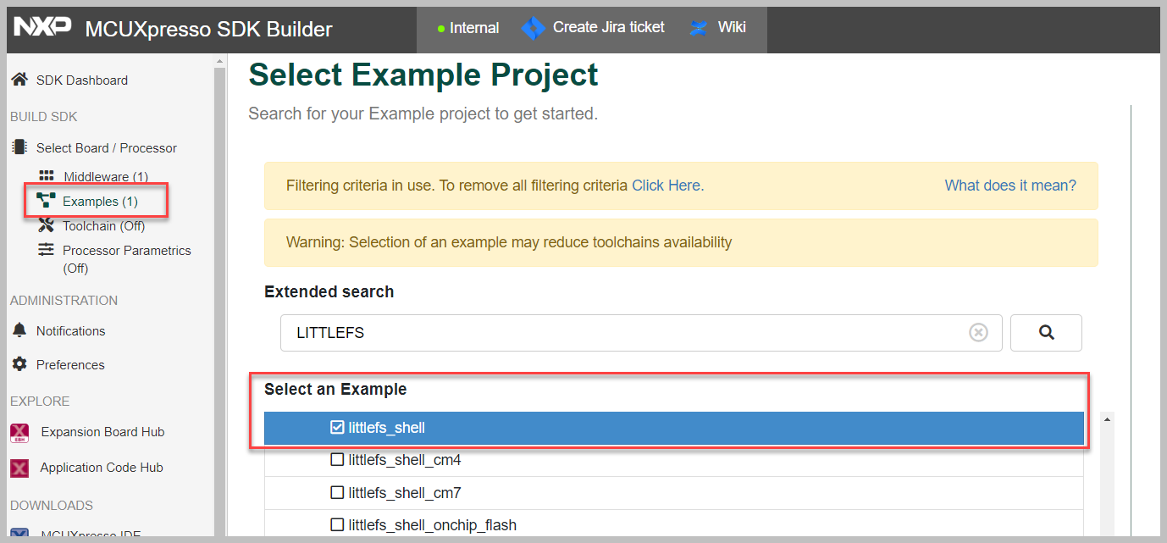Image resolution: width=1167 pixels, height=543 pixels.
Task: Enable littlefs_shell_onchip_flash checkbox
Action: (x=337, y=525)
